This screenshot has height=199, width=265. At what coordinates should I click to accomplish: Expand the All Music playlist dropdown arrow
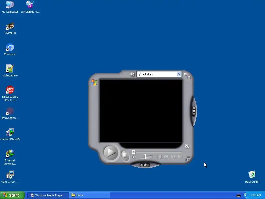(179, 74)
